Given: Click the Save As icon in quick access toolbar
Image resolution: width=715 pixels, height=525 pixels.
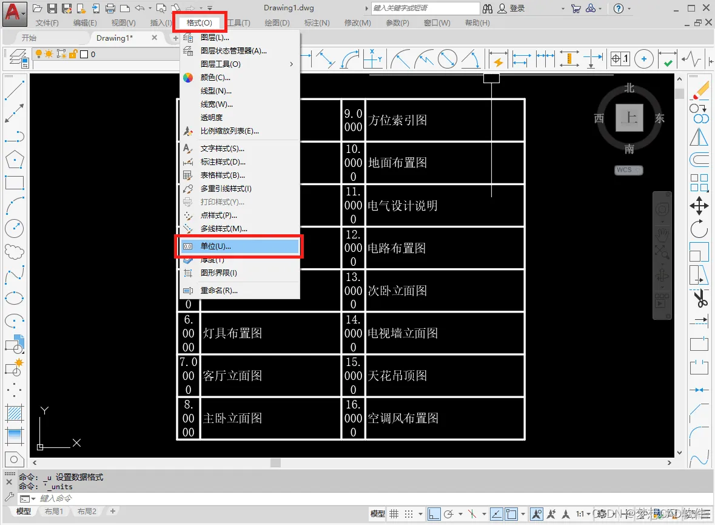Looking at the screenshot, I should coord(67,8).
